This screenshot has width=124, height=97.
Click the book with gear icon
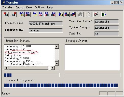61,14
